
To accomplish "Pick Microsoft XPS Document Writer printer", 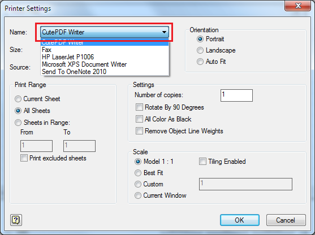I will (105, 64).
